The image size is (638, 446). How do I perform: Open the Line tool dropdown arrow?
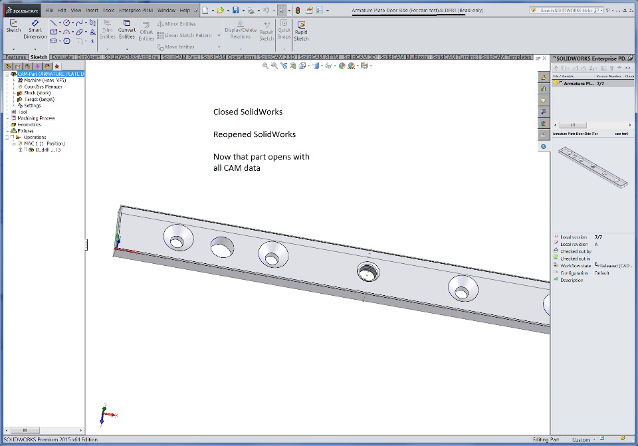pos(60,23)
